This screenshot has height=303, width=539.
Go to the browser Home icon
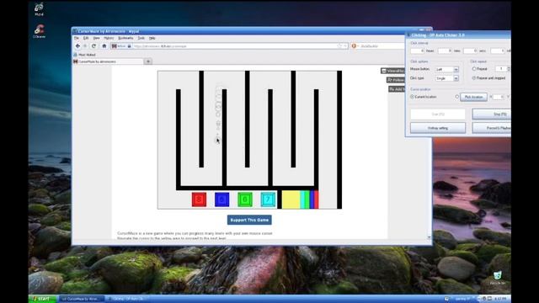click(x=104, y=46)
